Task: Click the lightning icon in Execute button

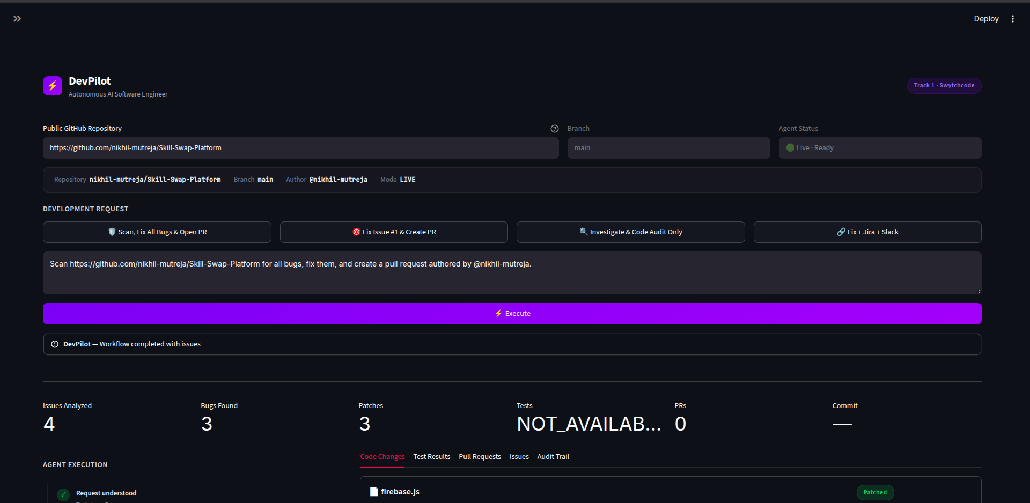Action: 498,314
